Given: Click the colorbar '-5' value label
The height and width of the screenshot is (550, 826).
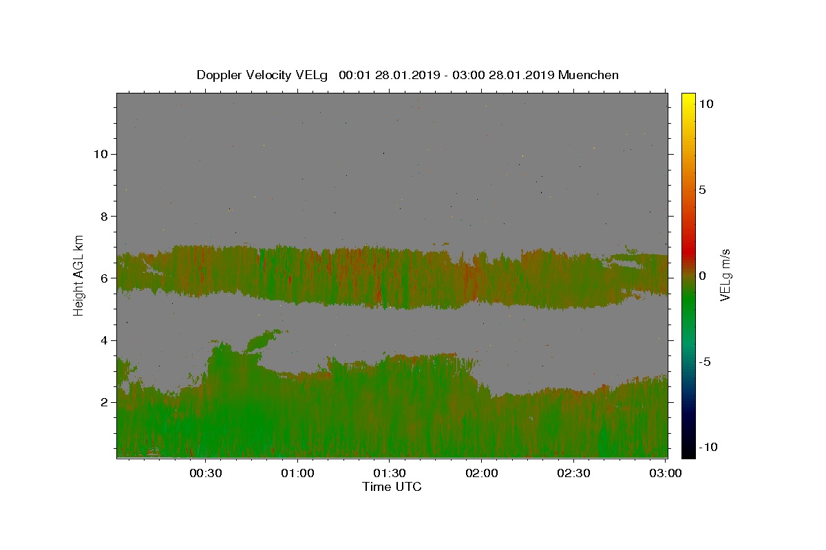Looking at the screenshot, I should [x=704, y=362].
